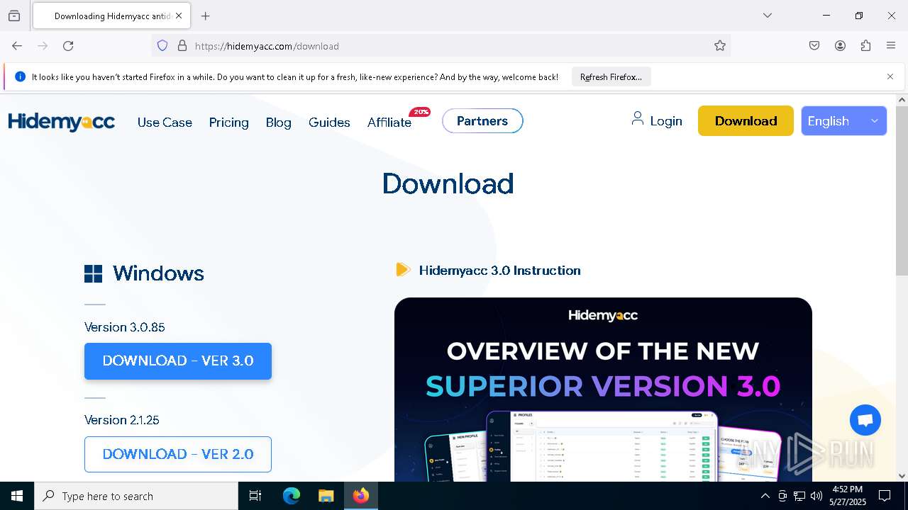Open the Firefox account icon
The height and width of the screenshot is (510, 908).
click(840, 46)
